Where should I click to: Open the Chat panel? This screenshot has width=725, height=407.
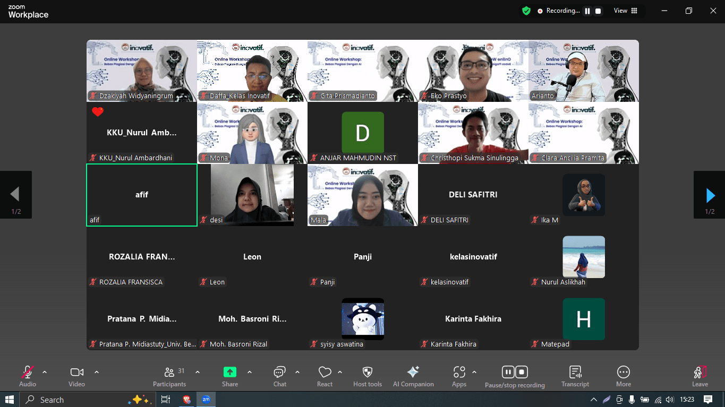pyautogui.click(x=279, y=371)
